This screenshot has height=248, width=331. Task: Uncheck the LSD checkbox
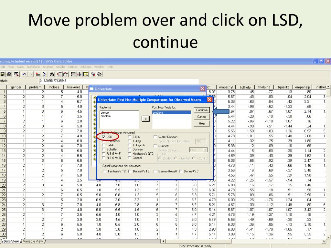click(x=104, y=137)
